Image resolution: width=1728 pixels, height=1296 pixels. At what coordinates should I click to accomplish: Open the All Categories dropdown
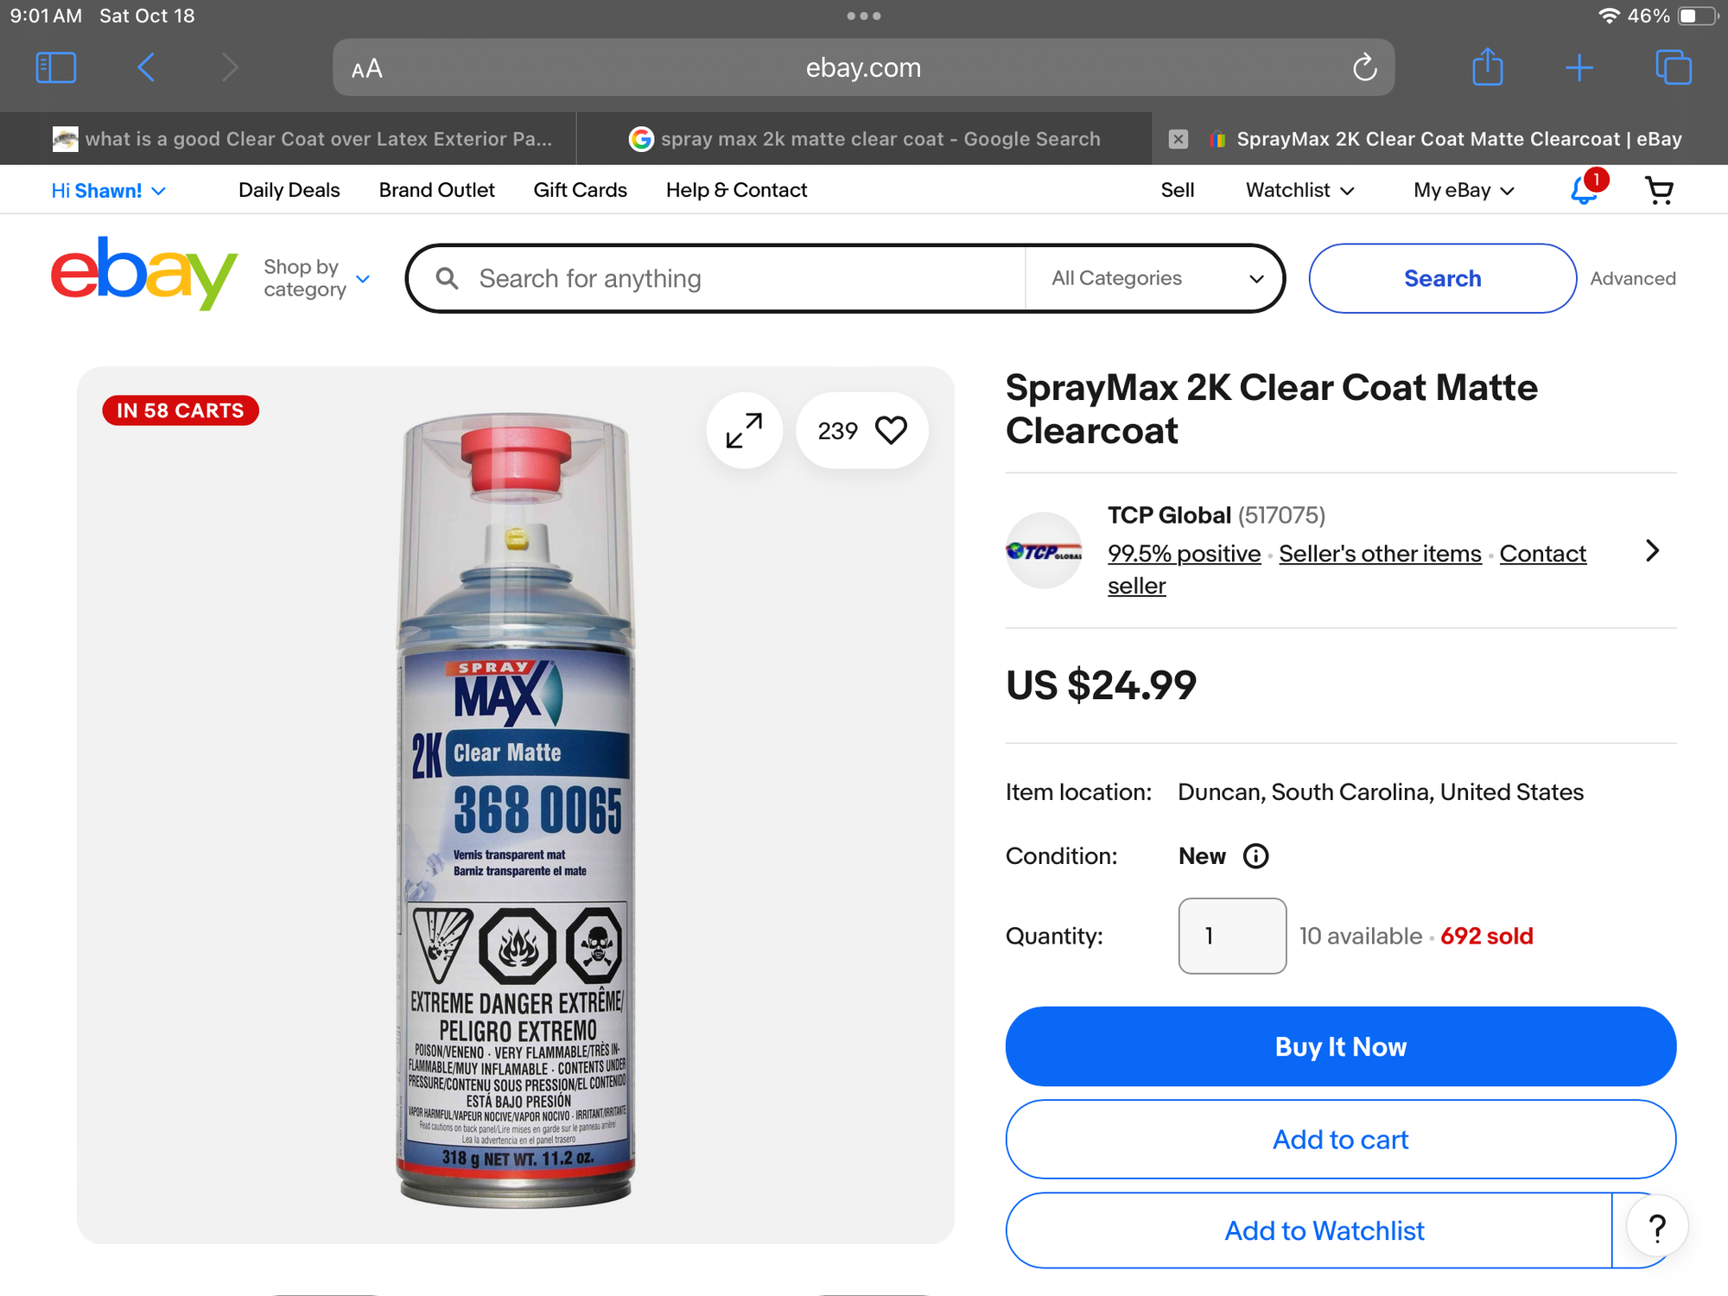[1156, 278]
